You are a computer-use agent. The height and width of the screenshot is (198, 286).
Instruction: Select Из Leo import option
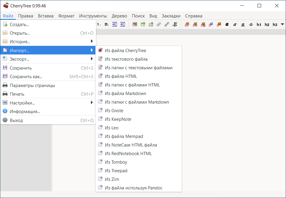(x=139, y=128)
